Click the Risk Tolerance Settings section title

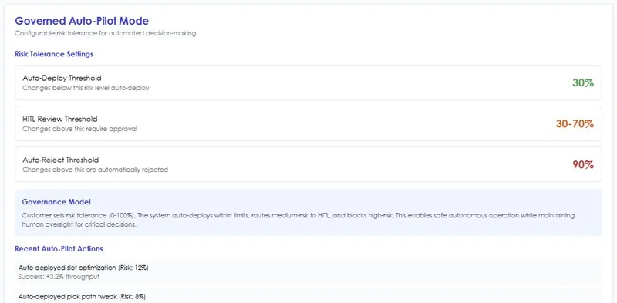tap(54, 54)
